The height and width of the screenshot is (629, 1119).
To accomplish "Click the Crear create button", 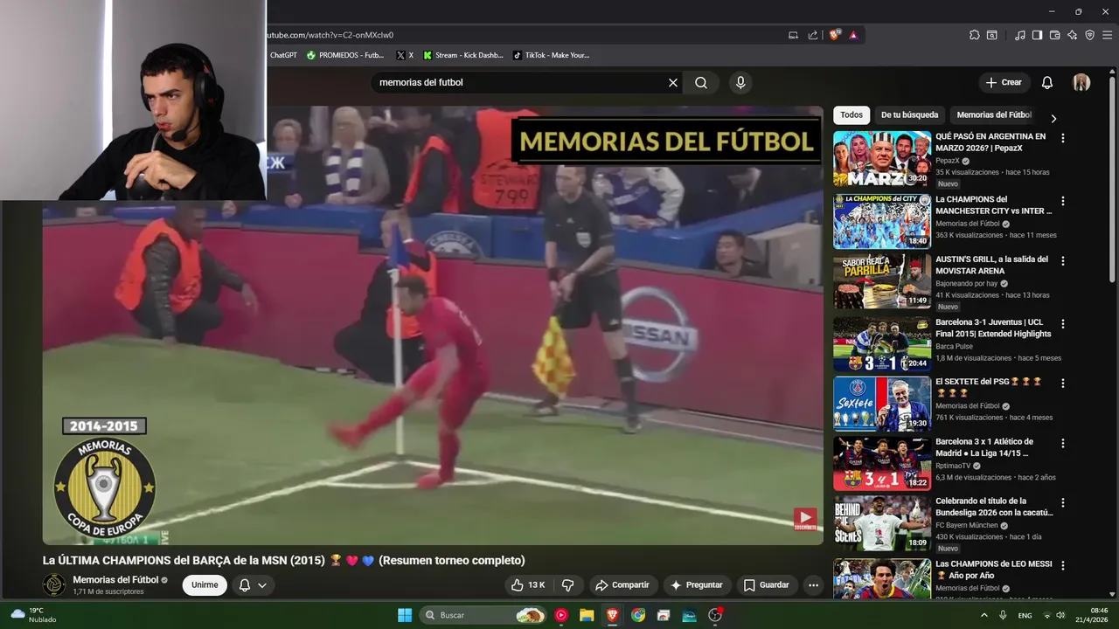I will (1004, 83).
